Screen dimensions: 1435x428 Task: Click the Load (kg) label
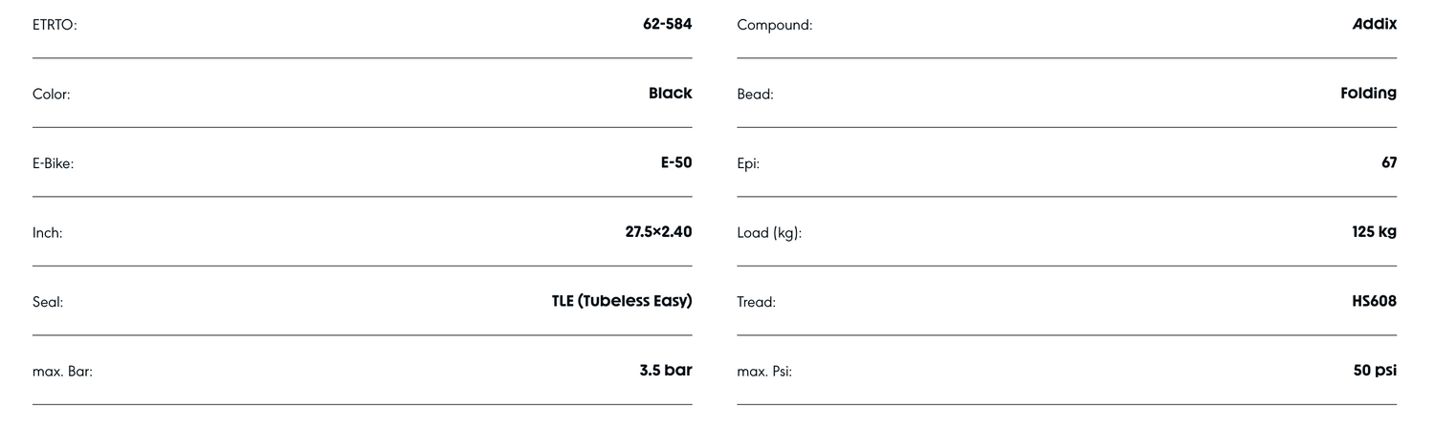click(769, 233)
